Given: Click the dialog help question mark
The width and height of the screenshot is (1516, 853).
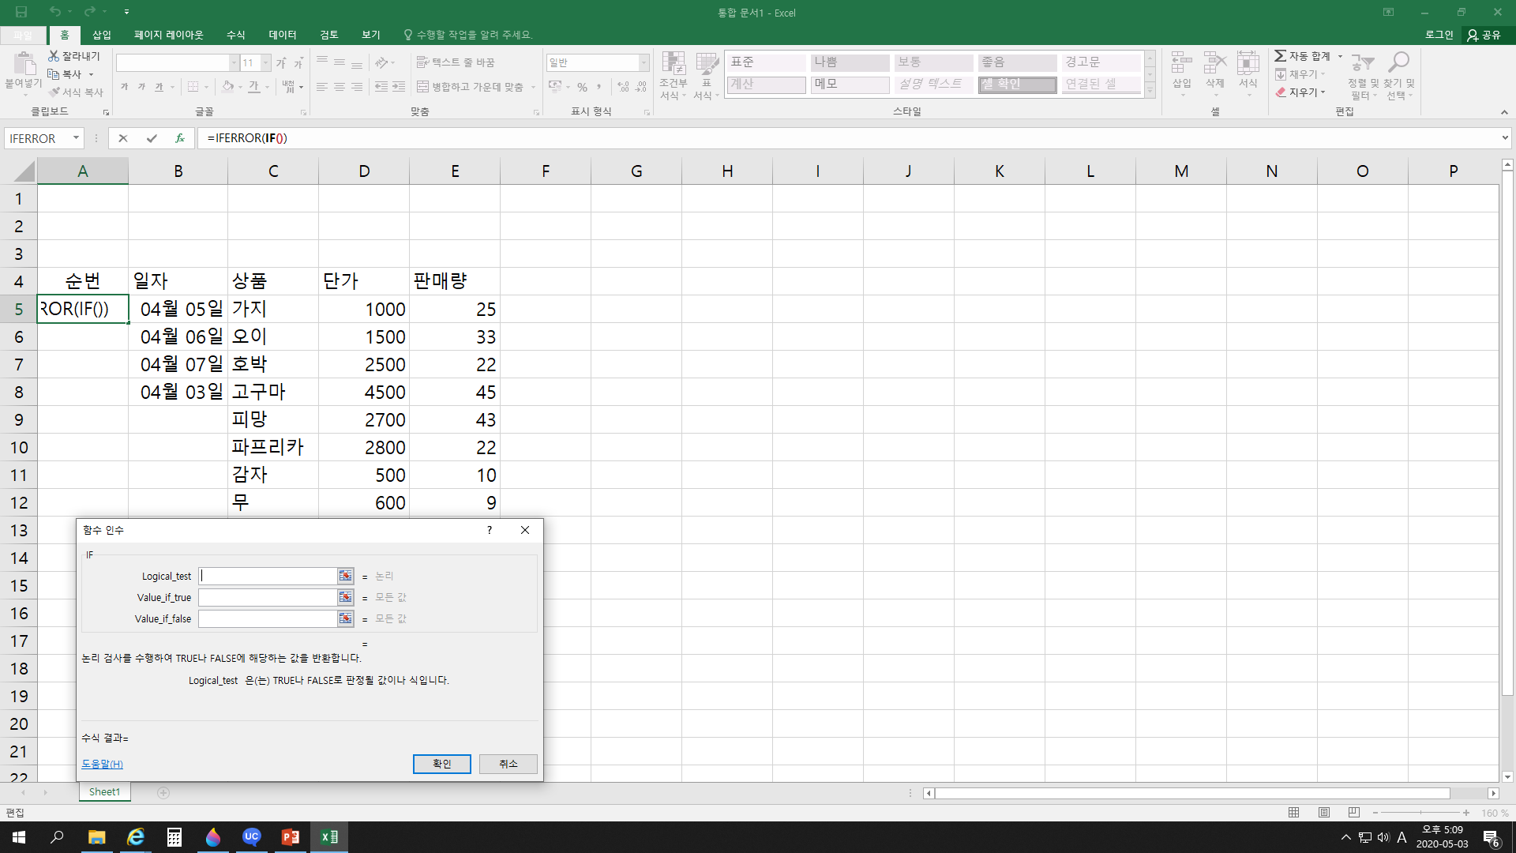Looking at the screenshot, I should click(x=490, y=530).
